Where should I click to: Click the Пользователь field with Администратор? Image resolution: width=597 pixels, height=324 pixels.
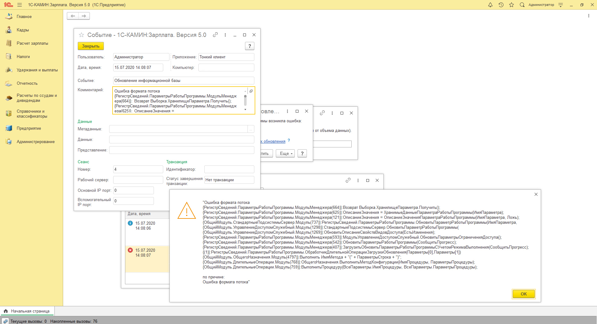click(141, 57)
